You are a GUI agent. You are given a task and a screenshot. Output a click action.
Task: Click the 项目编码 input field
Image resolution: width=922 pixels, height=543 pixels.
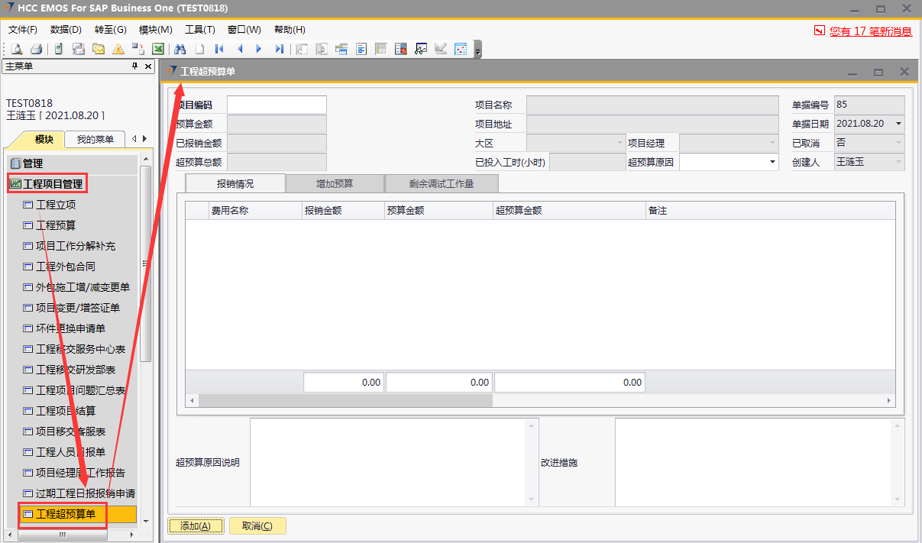pos(277,105)
